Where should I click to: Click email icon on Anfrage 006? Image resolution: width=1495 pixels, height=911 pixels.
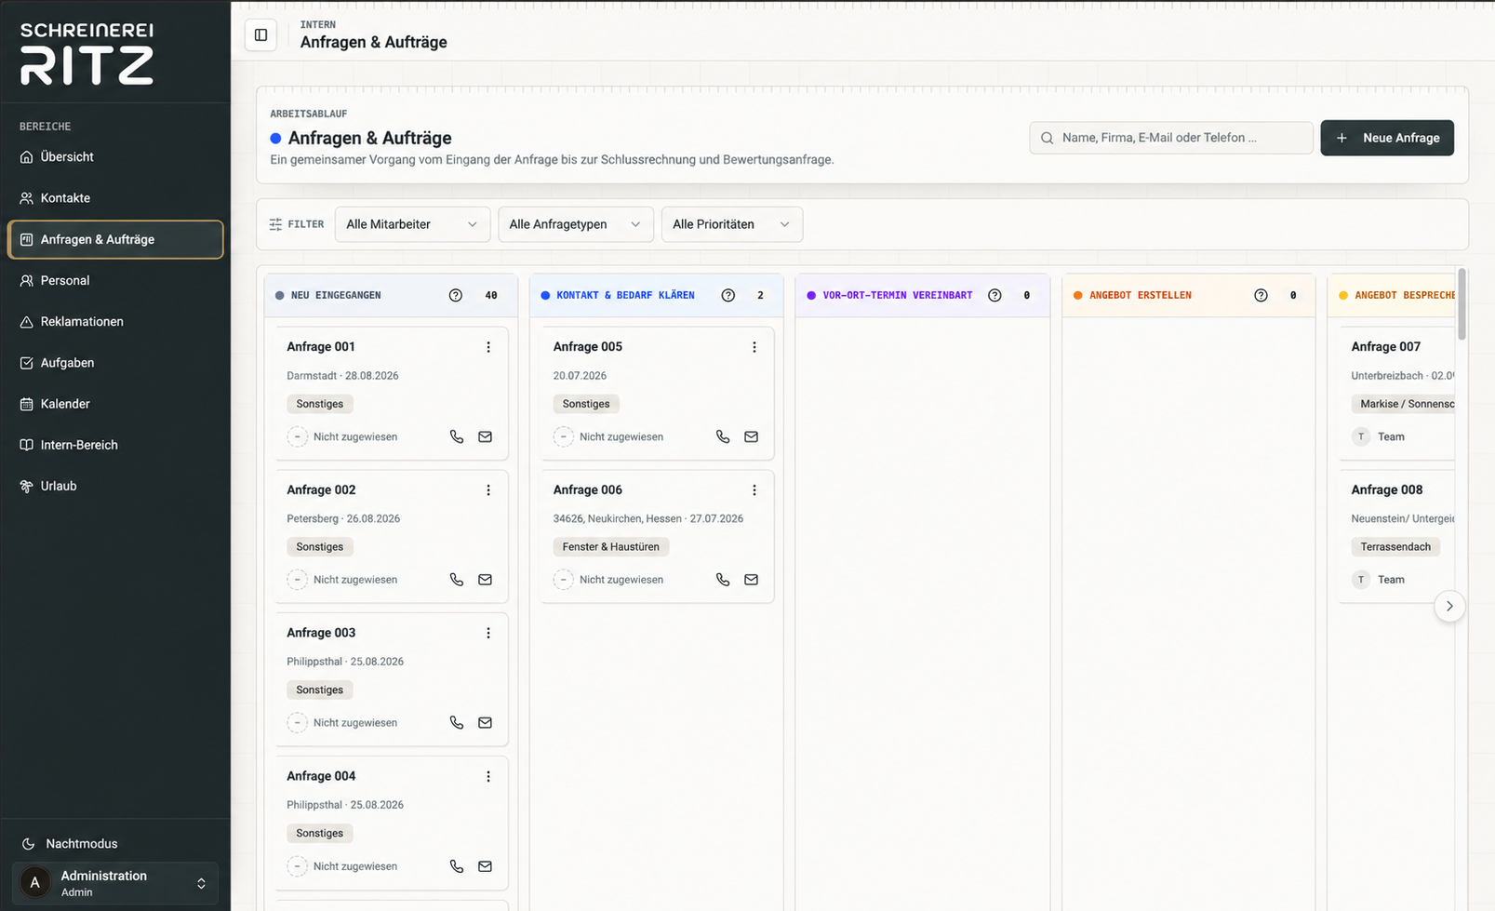pos(752,580)
